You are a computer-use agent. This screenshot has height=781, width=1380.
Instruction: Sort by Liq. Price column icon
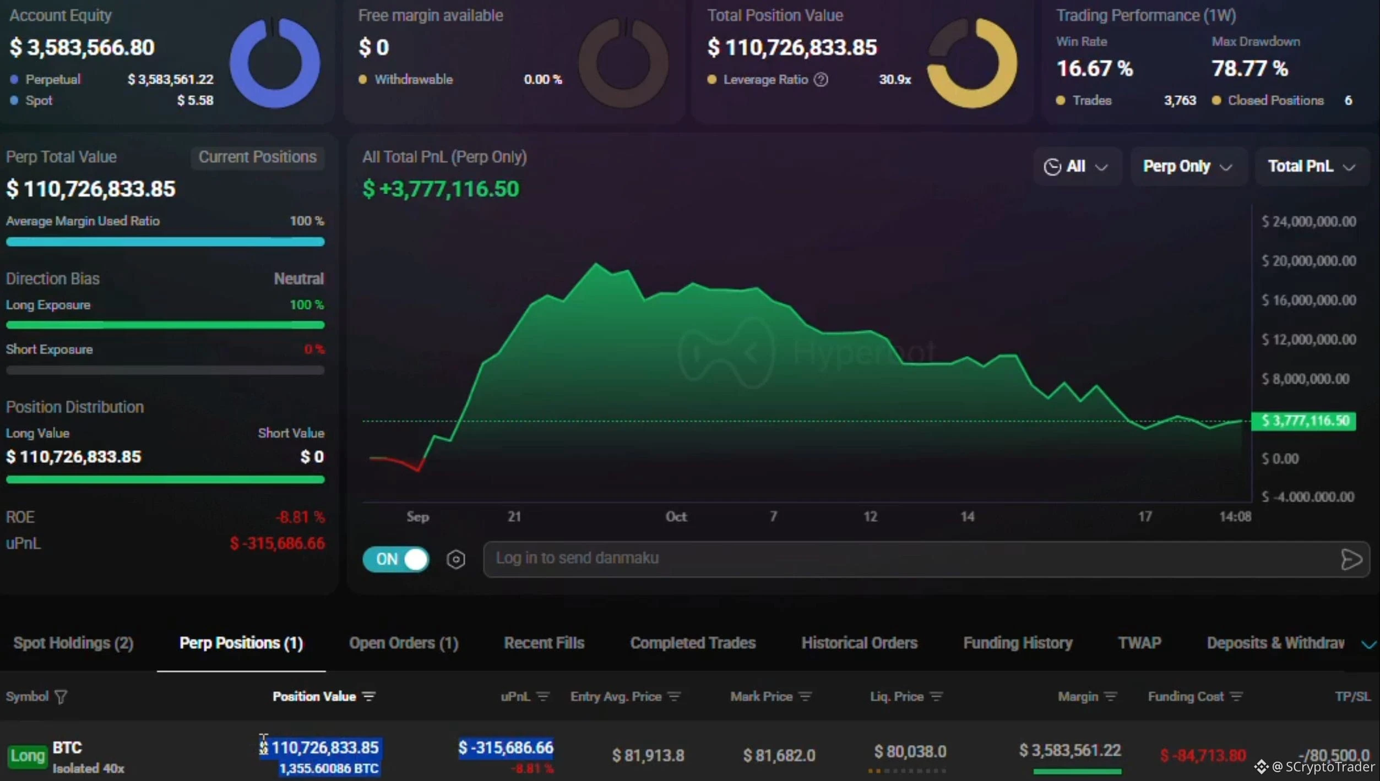936,696
